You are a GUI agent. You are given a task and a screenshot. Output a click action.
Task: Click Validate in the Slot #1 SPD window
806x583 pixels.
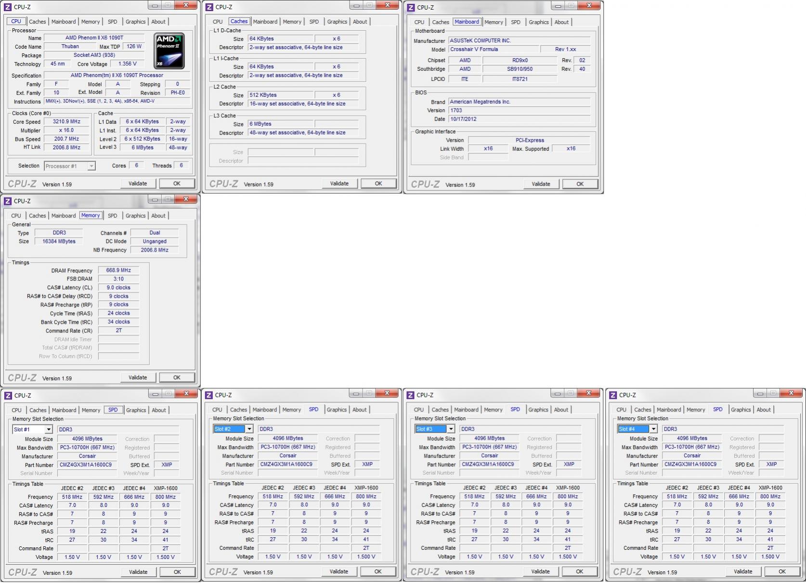(138, 572)
